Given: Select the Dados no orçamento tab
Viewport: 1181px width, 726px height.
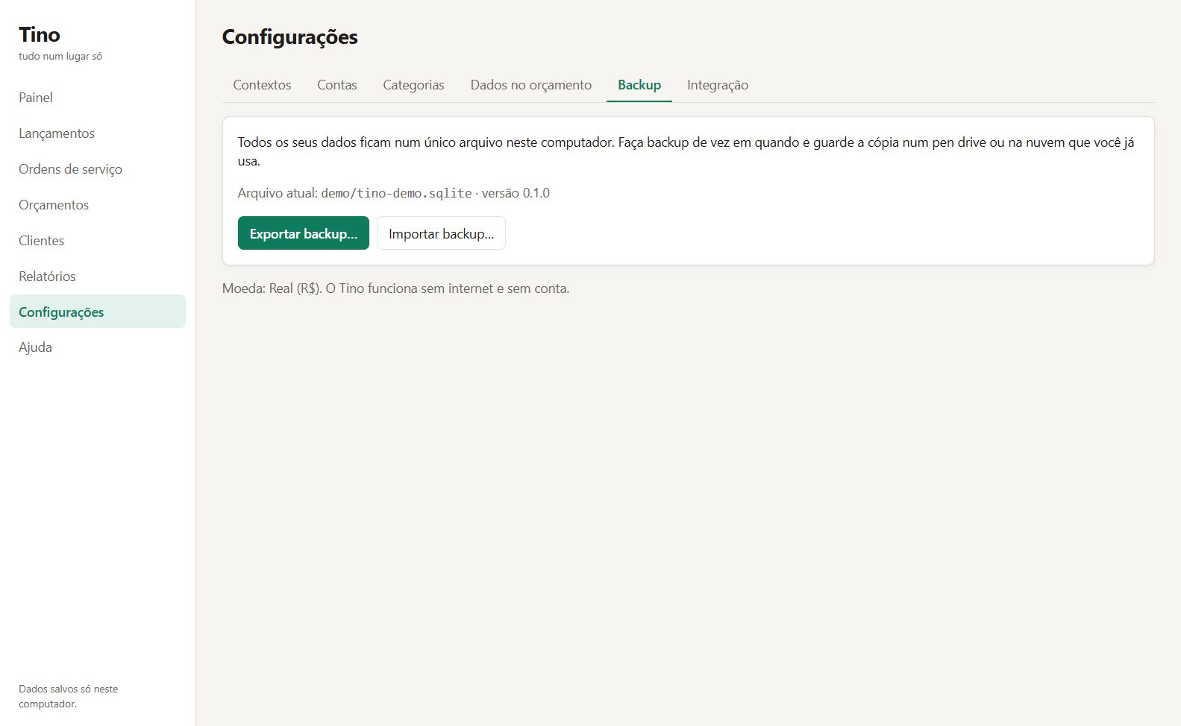Looking at the screenshot, I should point(530,85).
